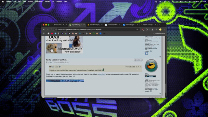Click the 'post here' link

tap(102, 74)
